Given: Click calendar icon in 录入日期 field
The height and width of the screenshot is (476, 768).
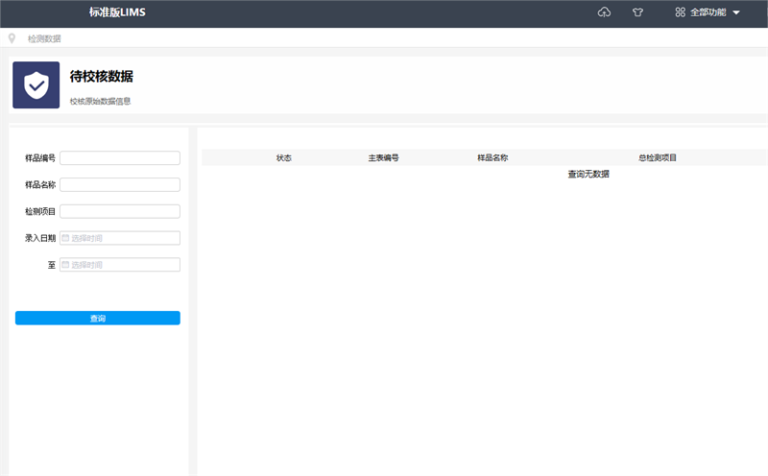Looking at the screenshot, I should (x=65, y=238).
